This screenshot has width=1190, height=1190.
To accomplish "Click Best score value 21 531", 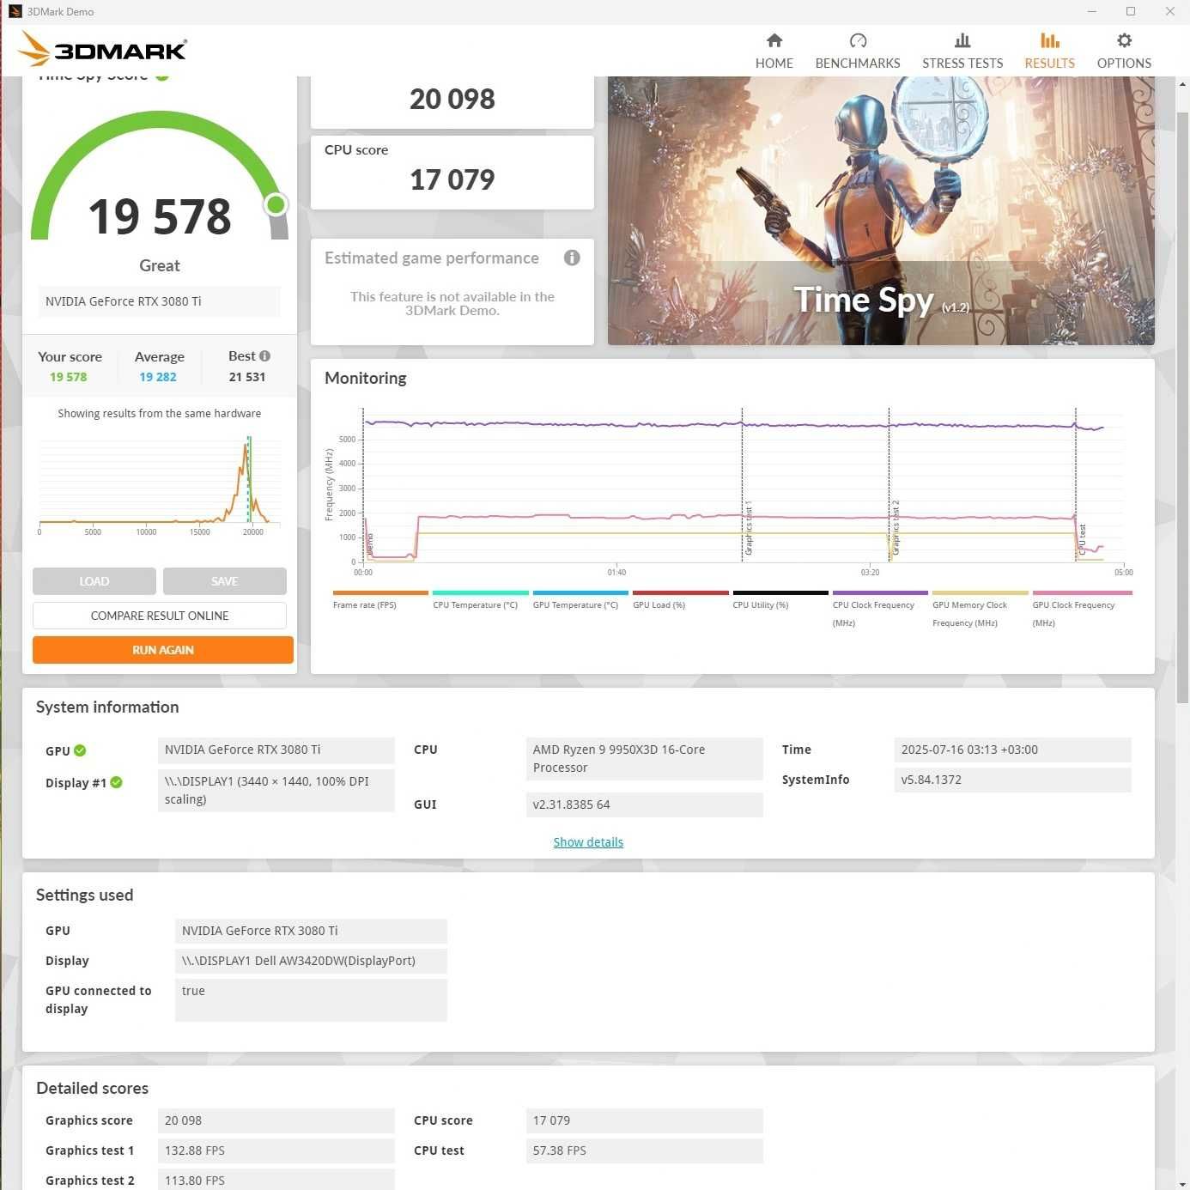I will click(x=247, y=377).
